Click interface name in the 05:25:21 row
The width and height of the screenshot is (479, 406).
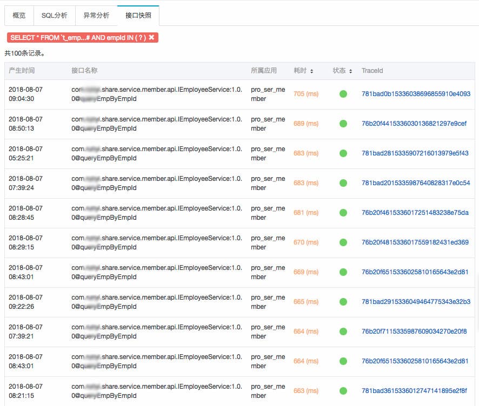157,153
